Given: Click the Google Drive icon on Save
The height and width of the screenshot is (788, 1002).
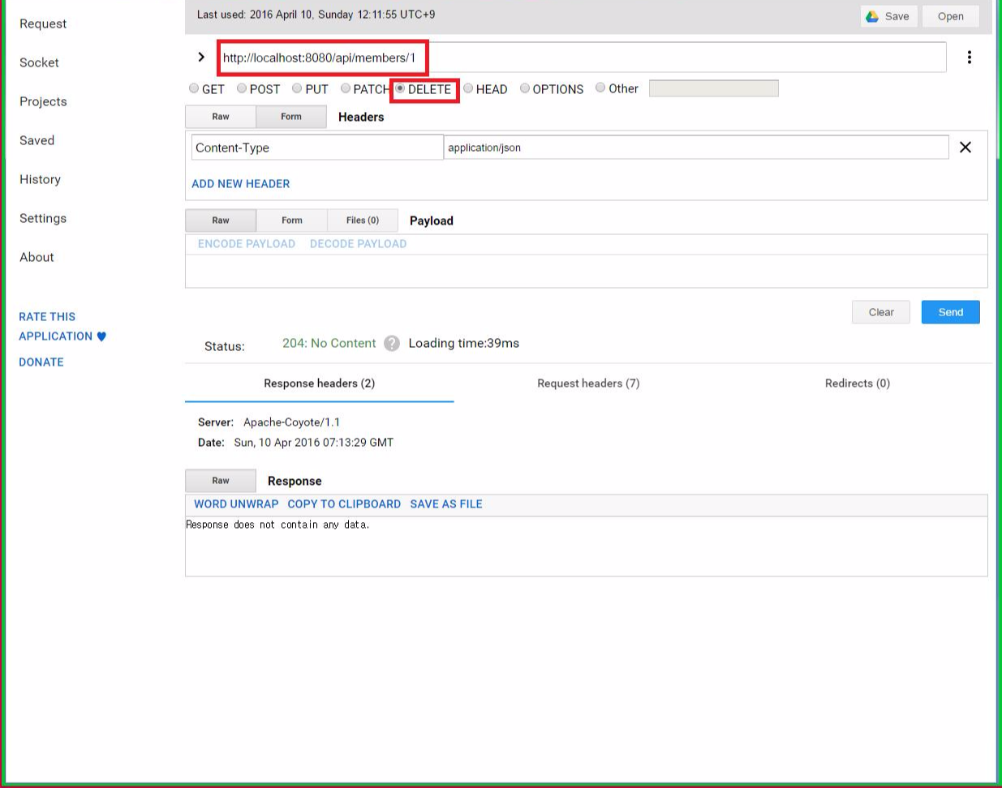Looking at the screenshot, I should 873,16.
